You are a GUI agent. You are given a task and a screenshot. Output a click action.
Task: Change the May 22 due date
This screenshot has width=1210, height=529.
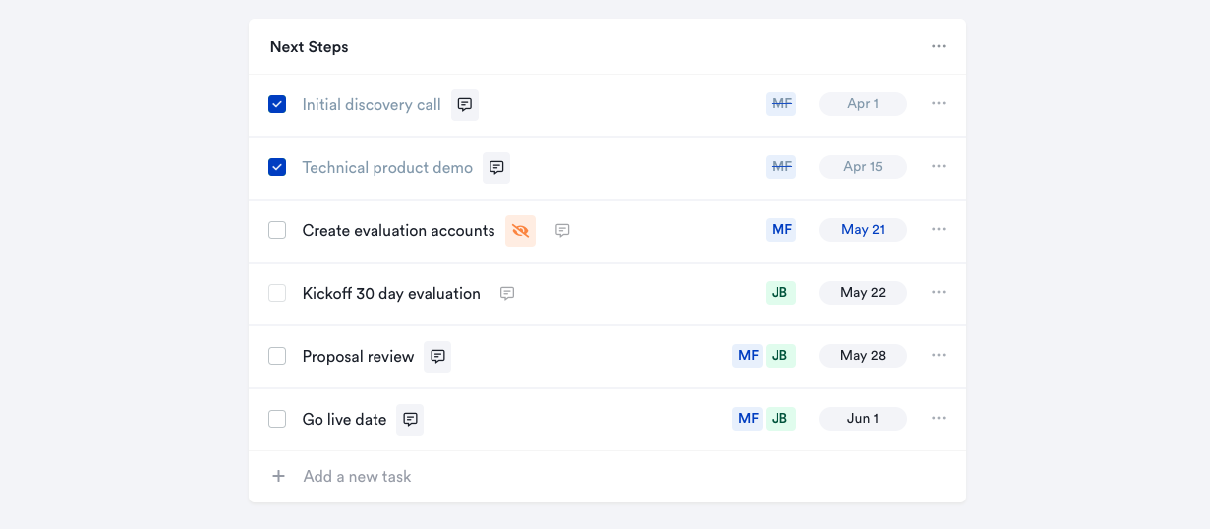point(863,293)
